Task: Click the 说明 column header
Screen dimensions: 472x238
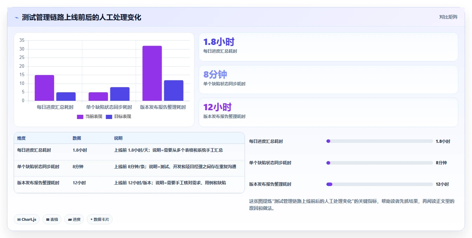Action: point(118,138)
